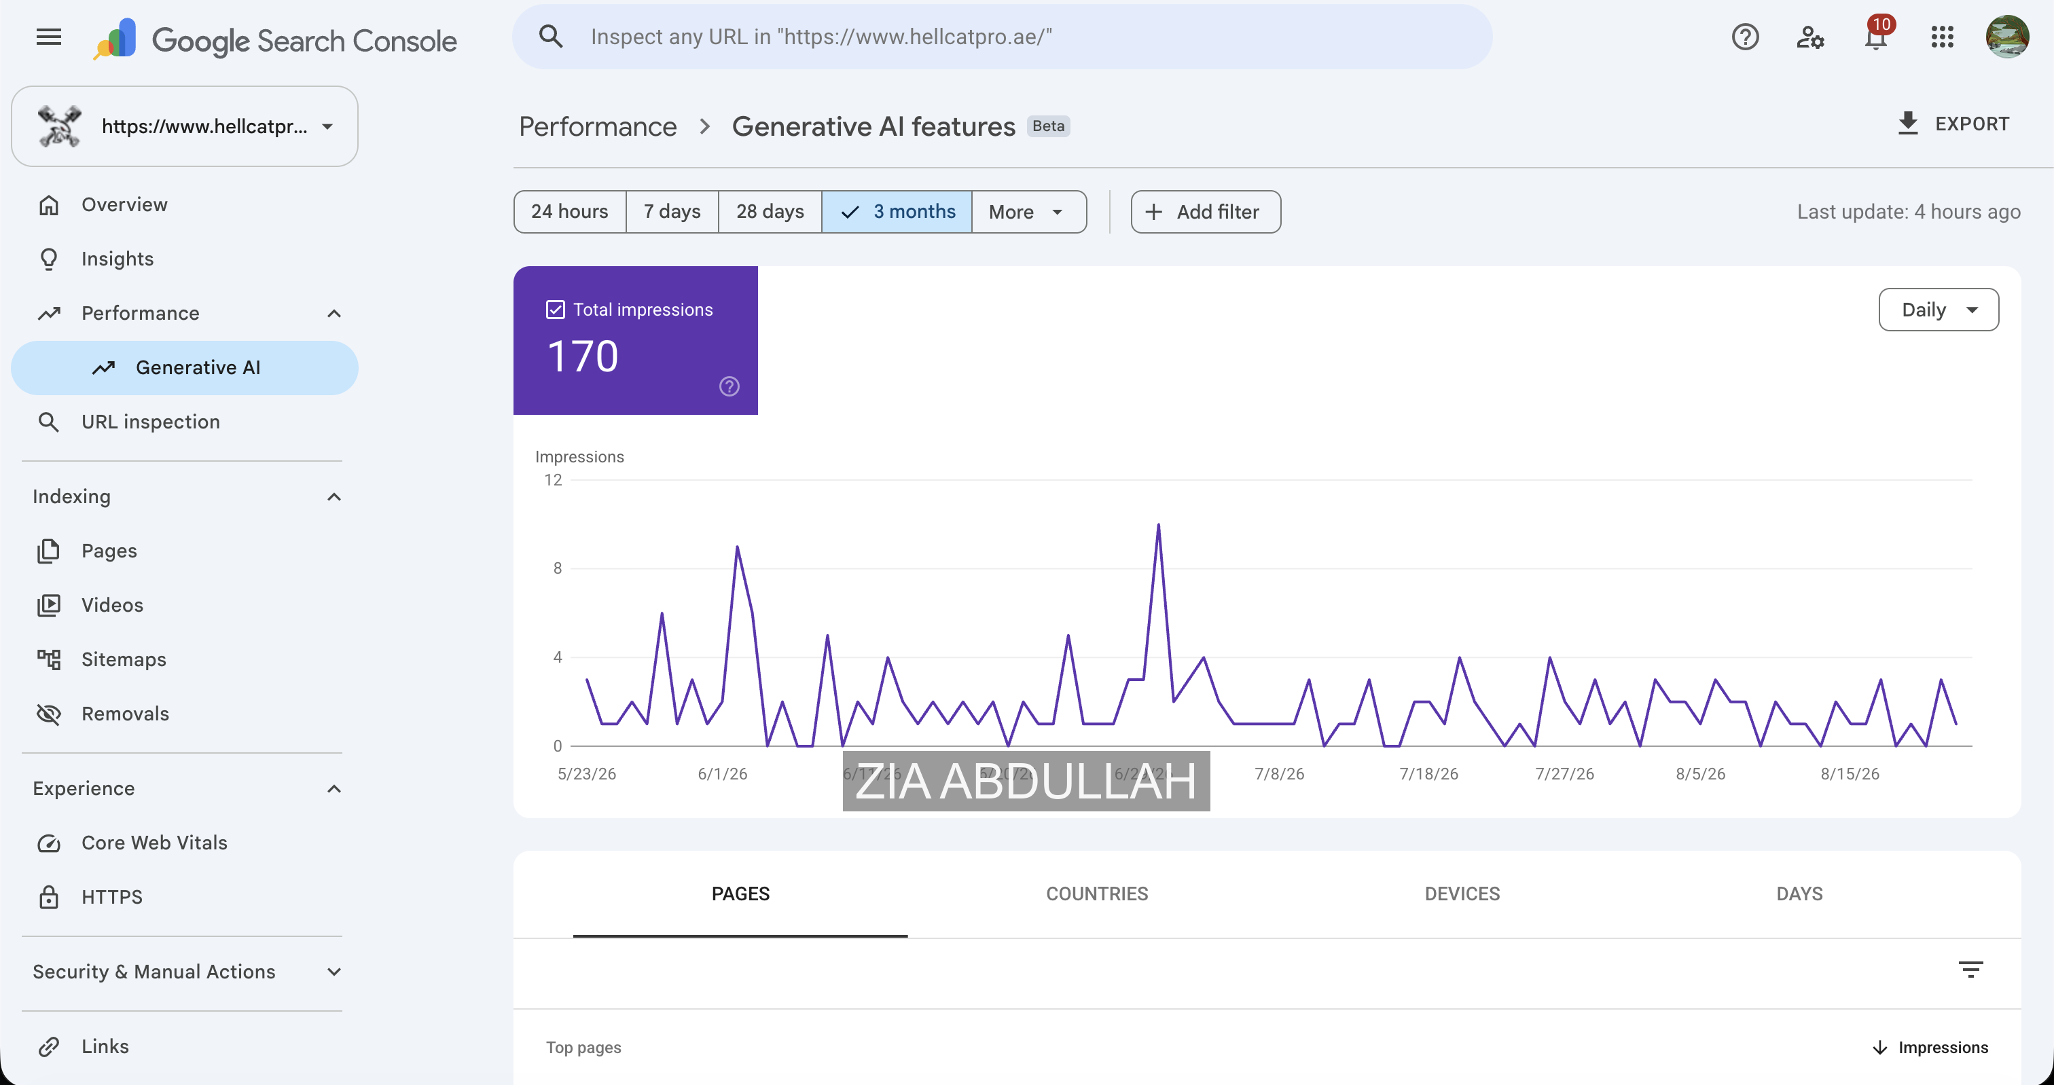Image resolution: width=2054 pixels, height=1085 pixels.
Task: Select the 28 days date range
Action: click(770, 211)
